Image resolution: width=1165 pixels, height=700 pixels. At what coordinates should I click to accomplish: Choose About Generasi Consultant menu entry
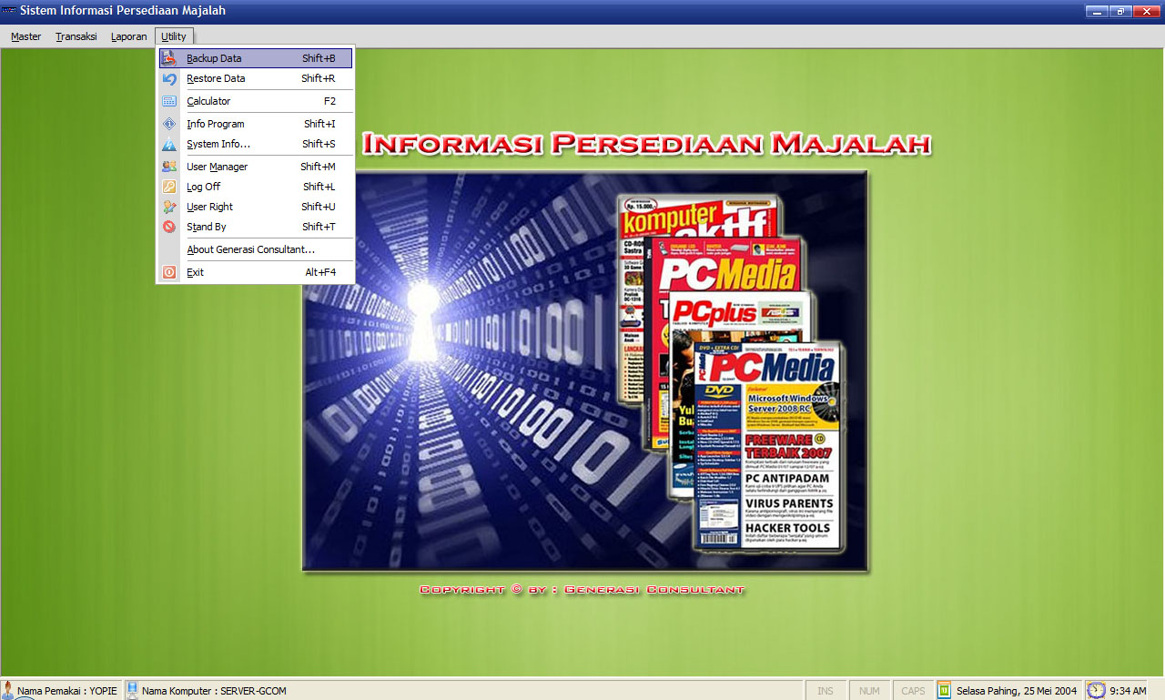point(250,249)
